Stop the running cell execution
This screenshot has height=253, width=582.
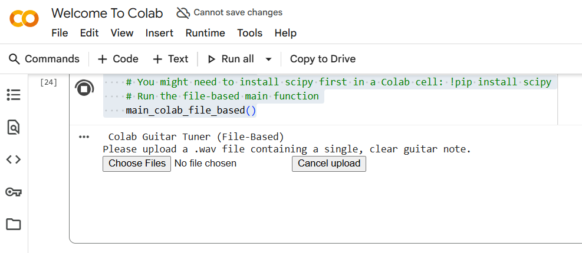pos(84,89)
